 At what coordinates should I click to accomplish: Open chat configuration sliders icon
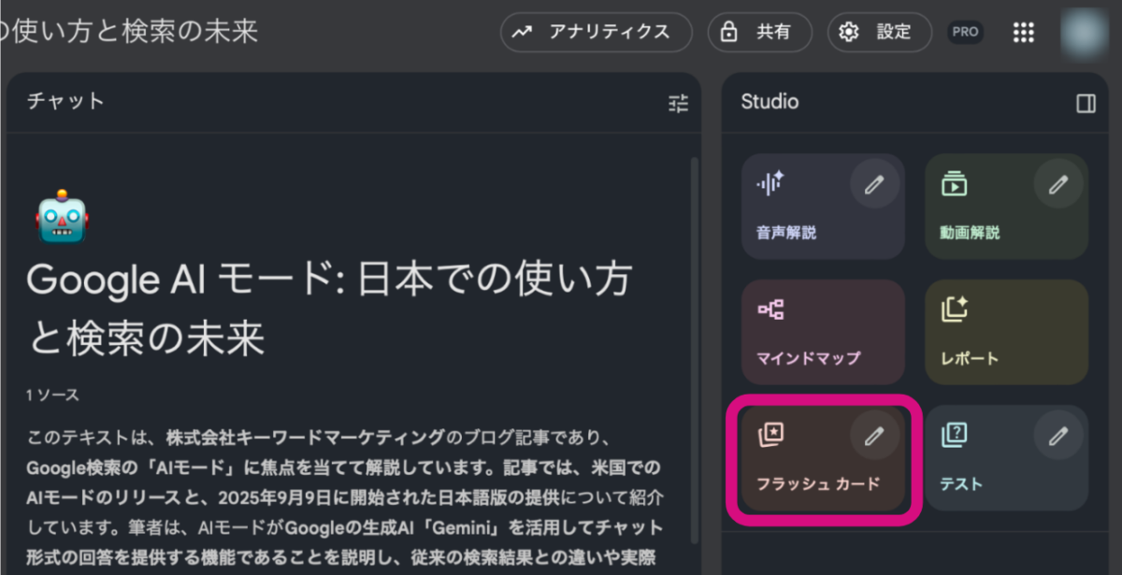pos(678,103)
